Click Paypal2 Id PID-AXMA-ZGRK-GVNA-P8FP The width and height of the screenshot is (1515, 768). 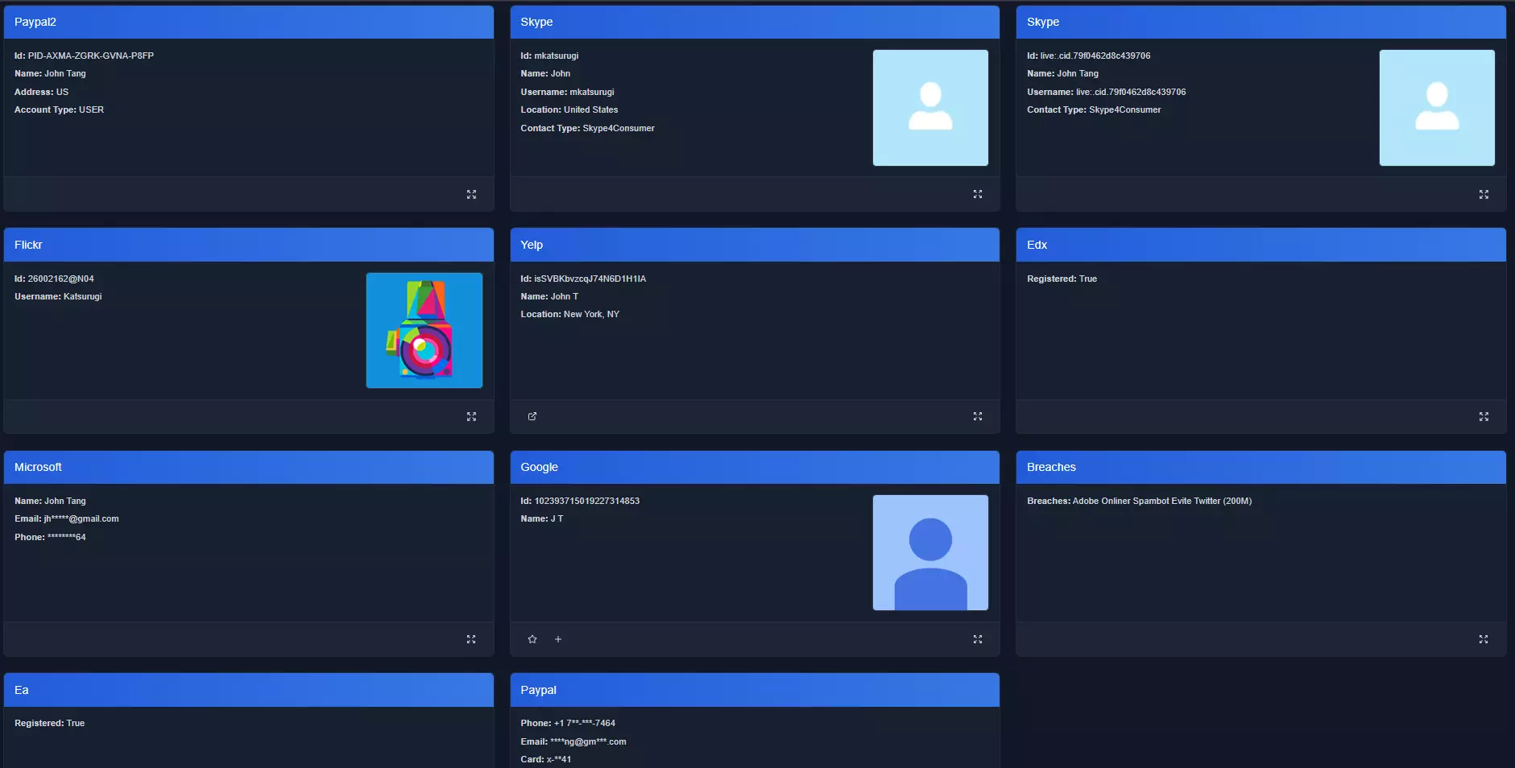(x=84, y=56)
